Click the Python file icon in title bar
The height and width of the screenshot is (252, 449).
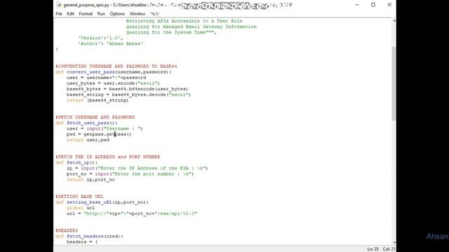pos(59,5)
